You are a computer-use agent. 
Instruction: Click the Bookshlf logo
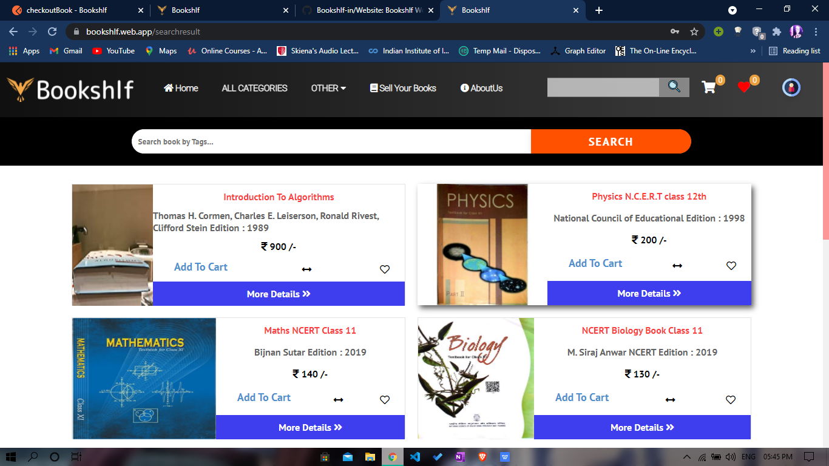tap(70, 89)
